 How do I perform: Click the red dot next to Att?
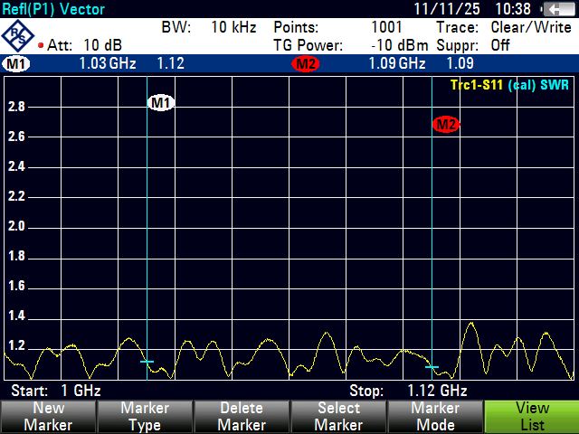(x=41, y=45)
